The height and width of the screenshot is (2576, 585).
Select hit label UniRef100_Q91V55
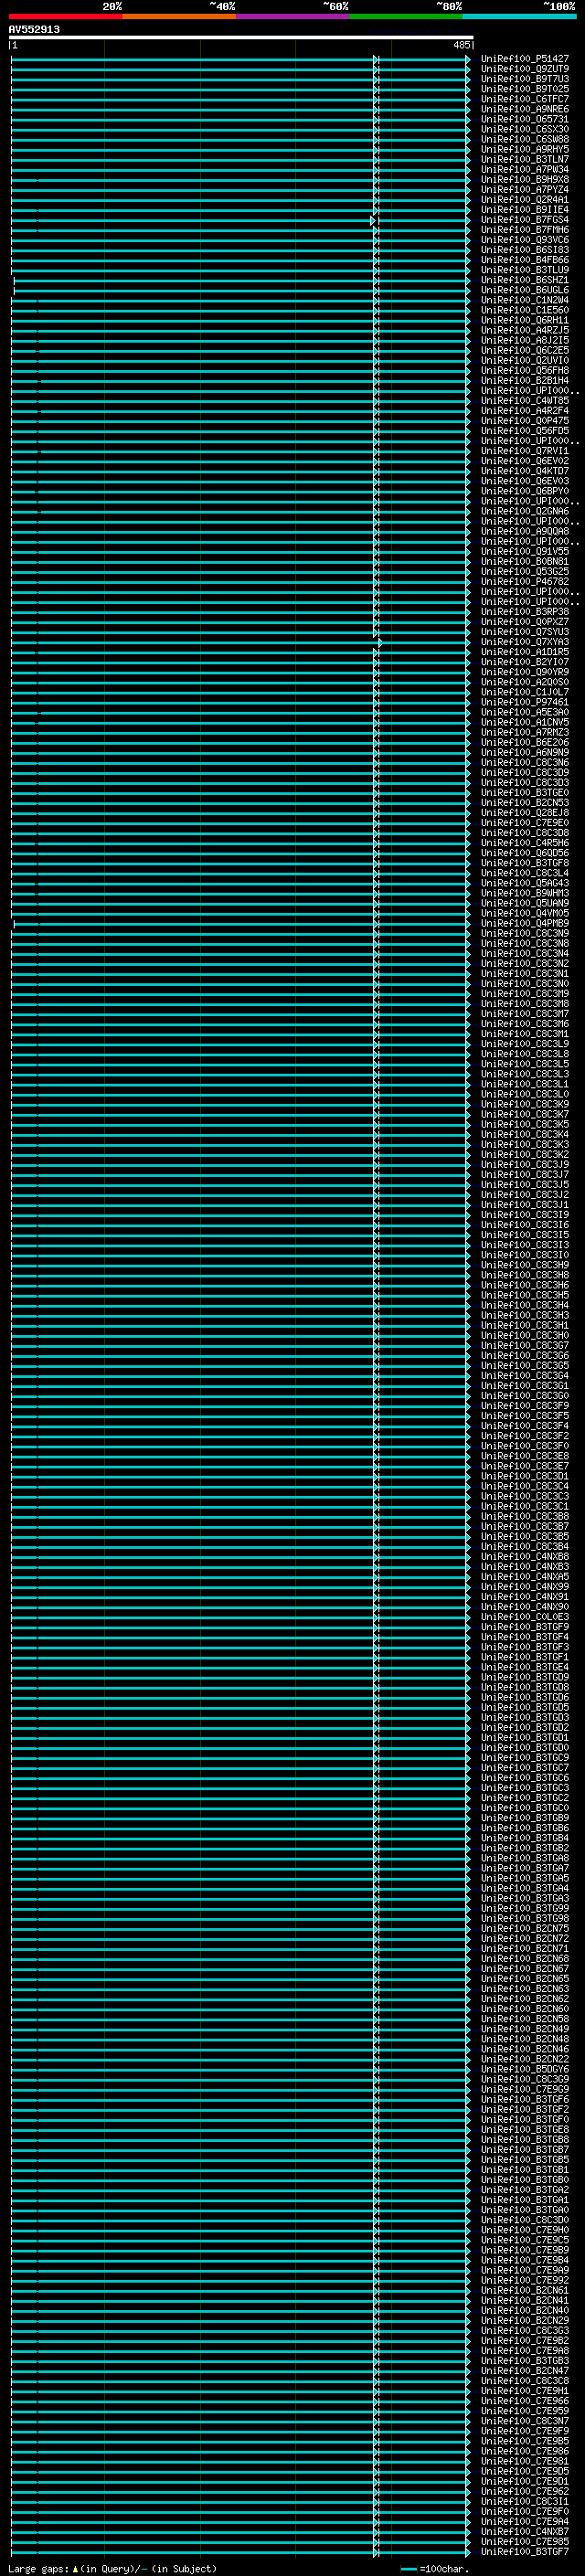[x=524, y=552]
